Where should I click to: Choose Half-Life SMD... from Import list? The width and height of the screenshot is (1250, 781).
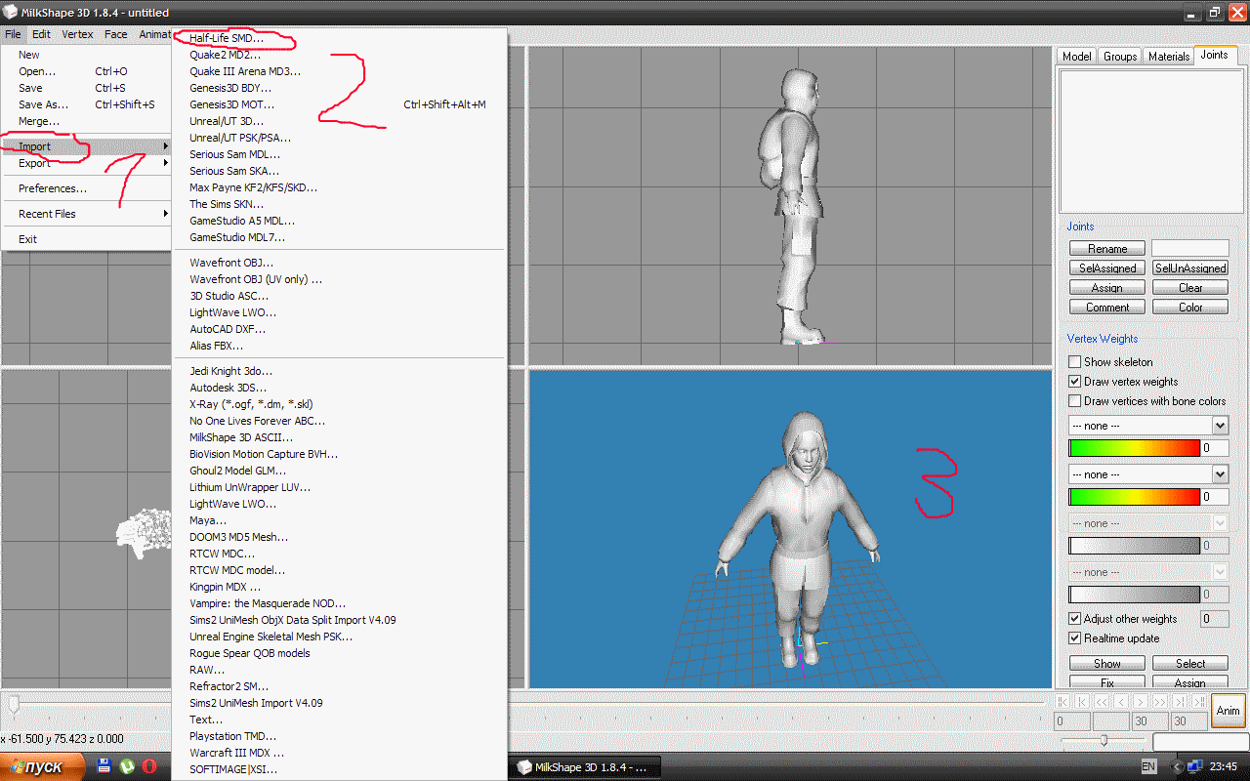(x=339, y=38)
